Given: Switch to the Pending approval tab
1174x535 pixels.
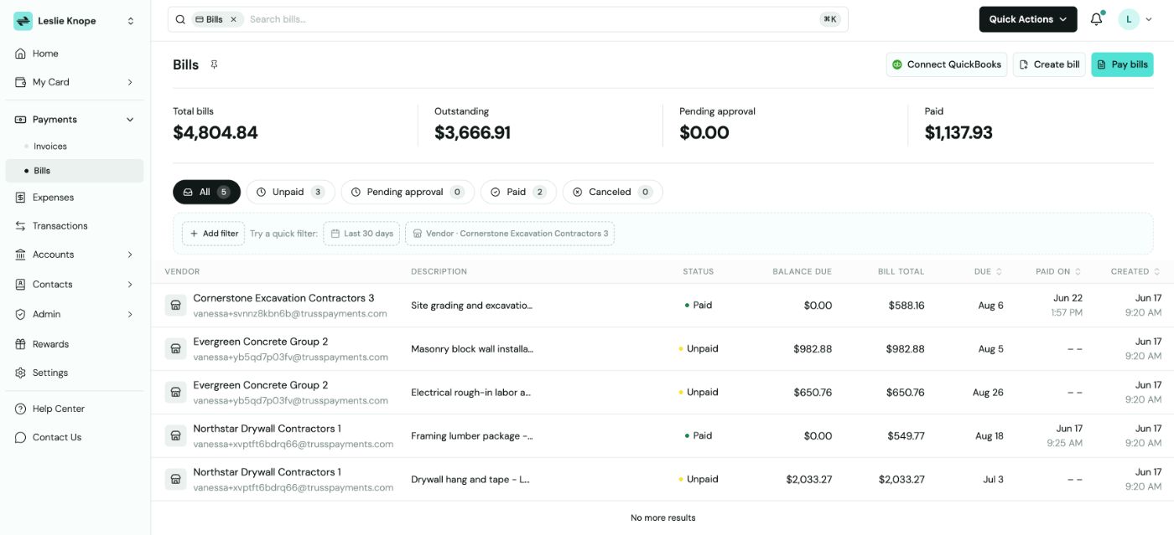Looking at the screenshot, I should click(408, 192).
